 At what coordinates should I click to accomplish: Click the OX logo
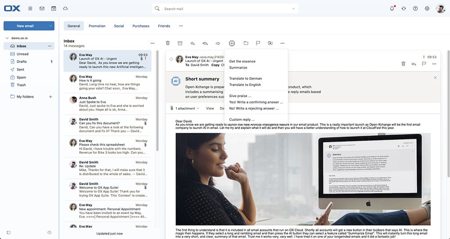[12, 9]
